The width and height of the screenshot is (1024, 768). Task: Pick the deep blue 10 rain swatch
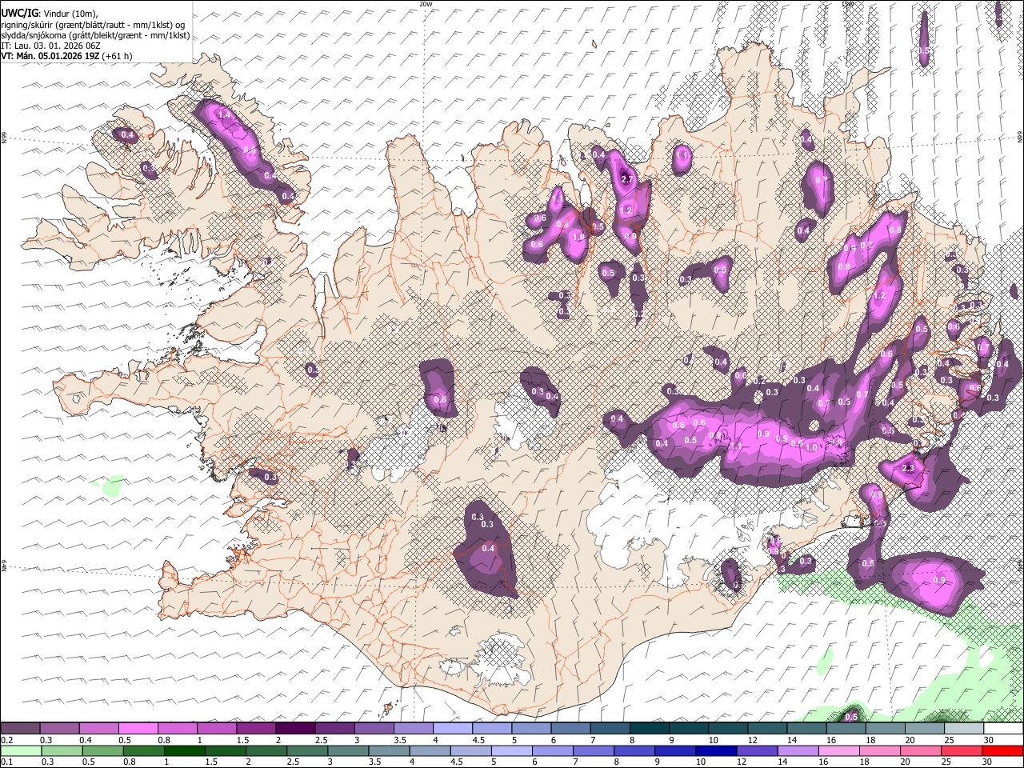[716, 750]
